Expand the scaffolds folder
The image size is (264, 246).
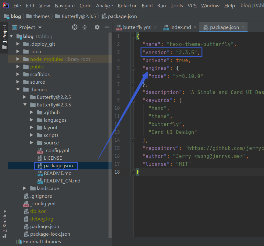[18, 74]
